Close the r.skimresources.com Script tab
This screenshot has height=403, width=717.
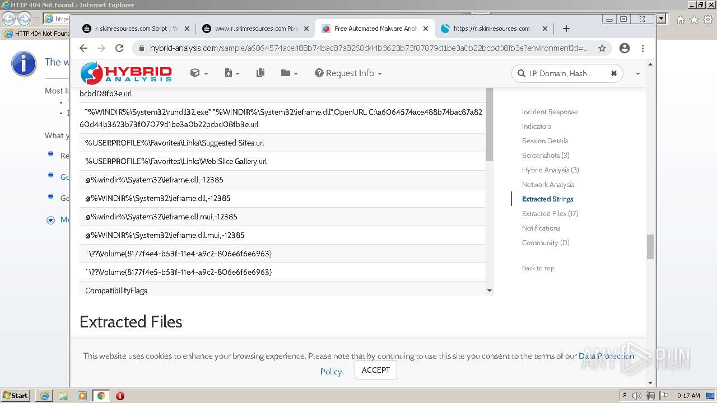[187, 29]
